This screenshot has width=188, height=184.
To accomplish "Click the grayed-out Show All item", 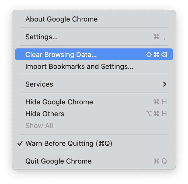I will [x=39, y=126].
